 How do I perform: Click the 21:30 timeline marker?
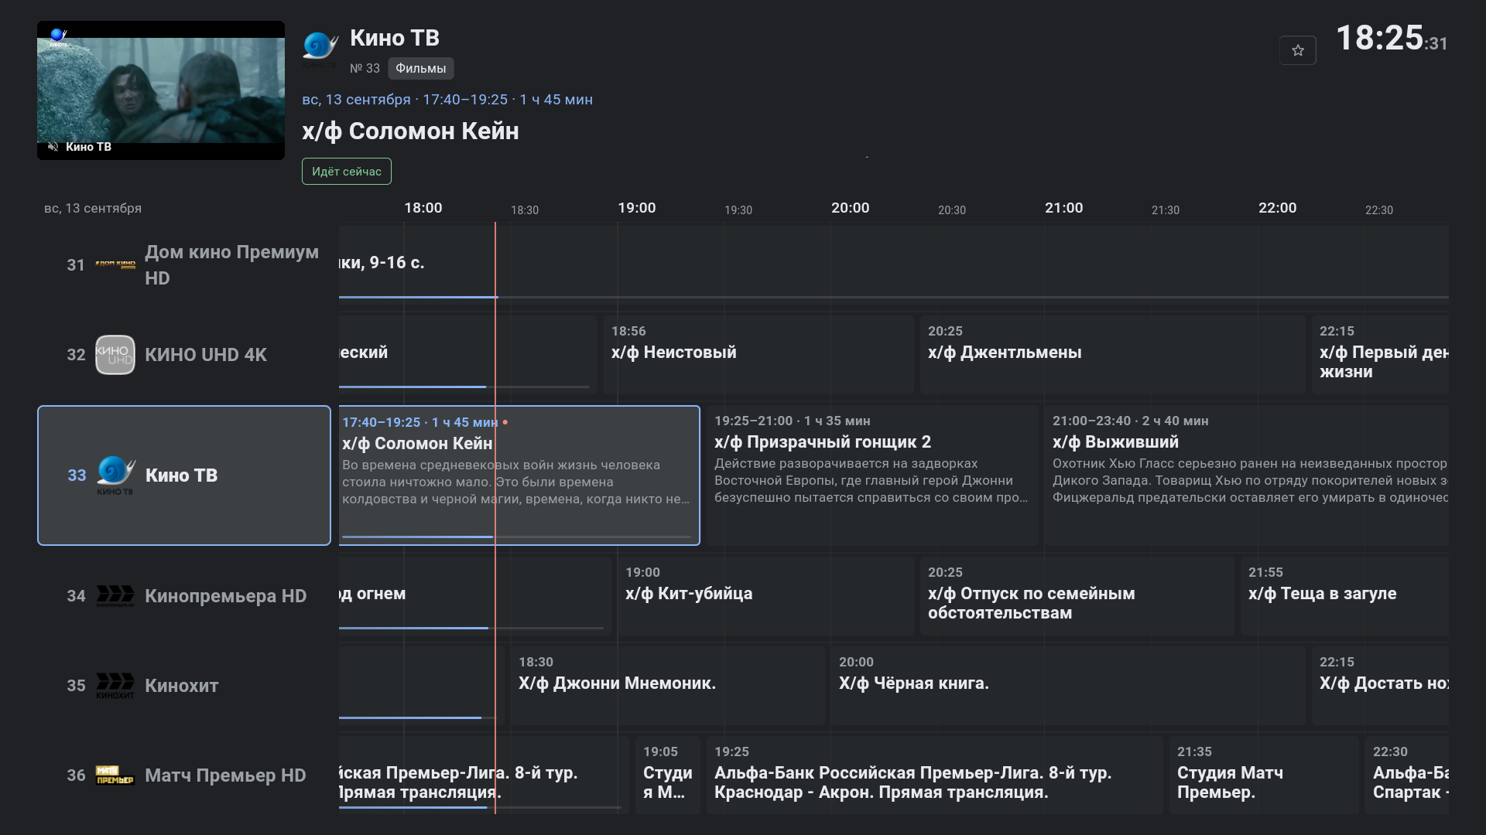[x=1166, y=210]
